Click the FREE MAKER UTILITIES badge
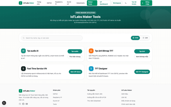The image size is (171, 107). (x=85, y=13)
